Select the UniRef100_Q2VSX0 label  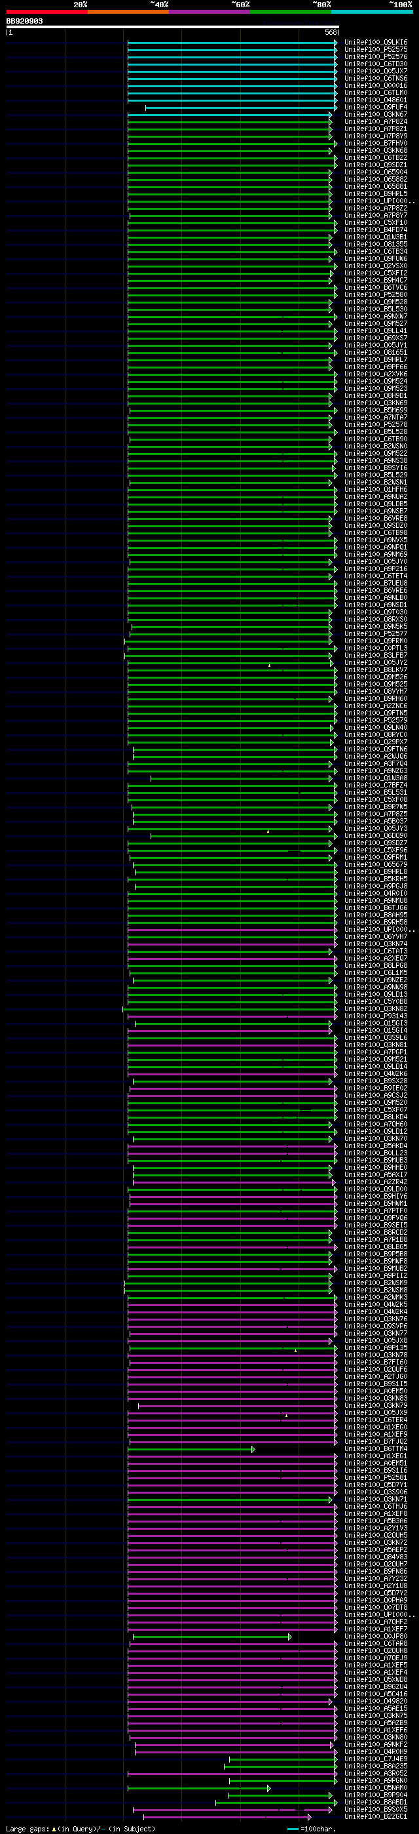(x=376, y=266)
